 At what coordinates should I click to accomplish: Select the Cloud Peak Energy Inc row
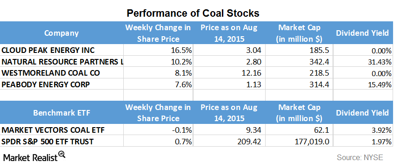196,50
